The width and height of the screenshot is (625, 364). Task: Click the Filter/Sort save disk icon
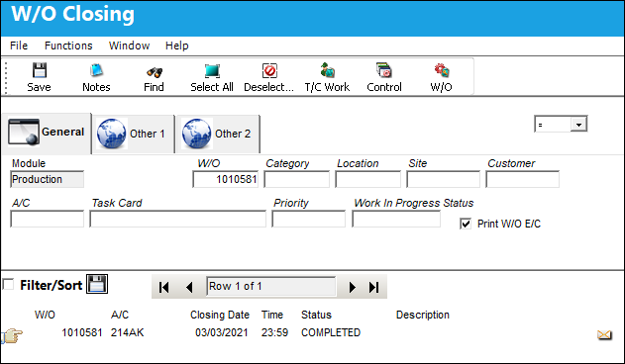pyautogui.click(x=97, y=284)
